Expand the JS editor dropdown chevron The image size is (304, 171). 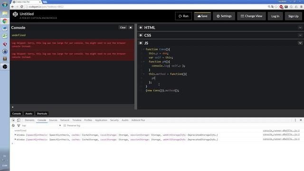(300, 43)
